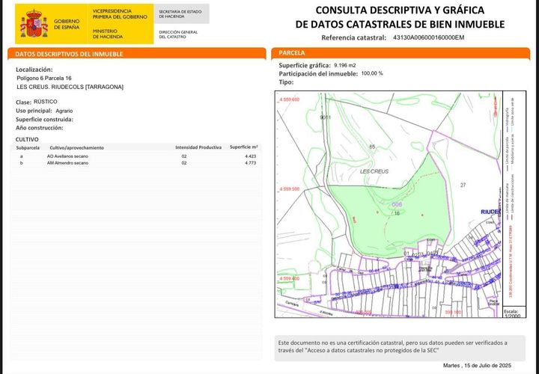Click the 'Clase:' label
Viewport: 539px width, 374px height.
click(x=23, y=102)
